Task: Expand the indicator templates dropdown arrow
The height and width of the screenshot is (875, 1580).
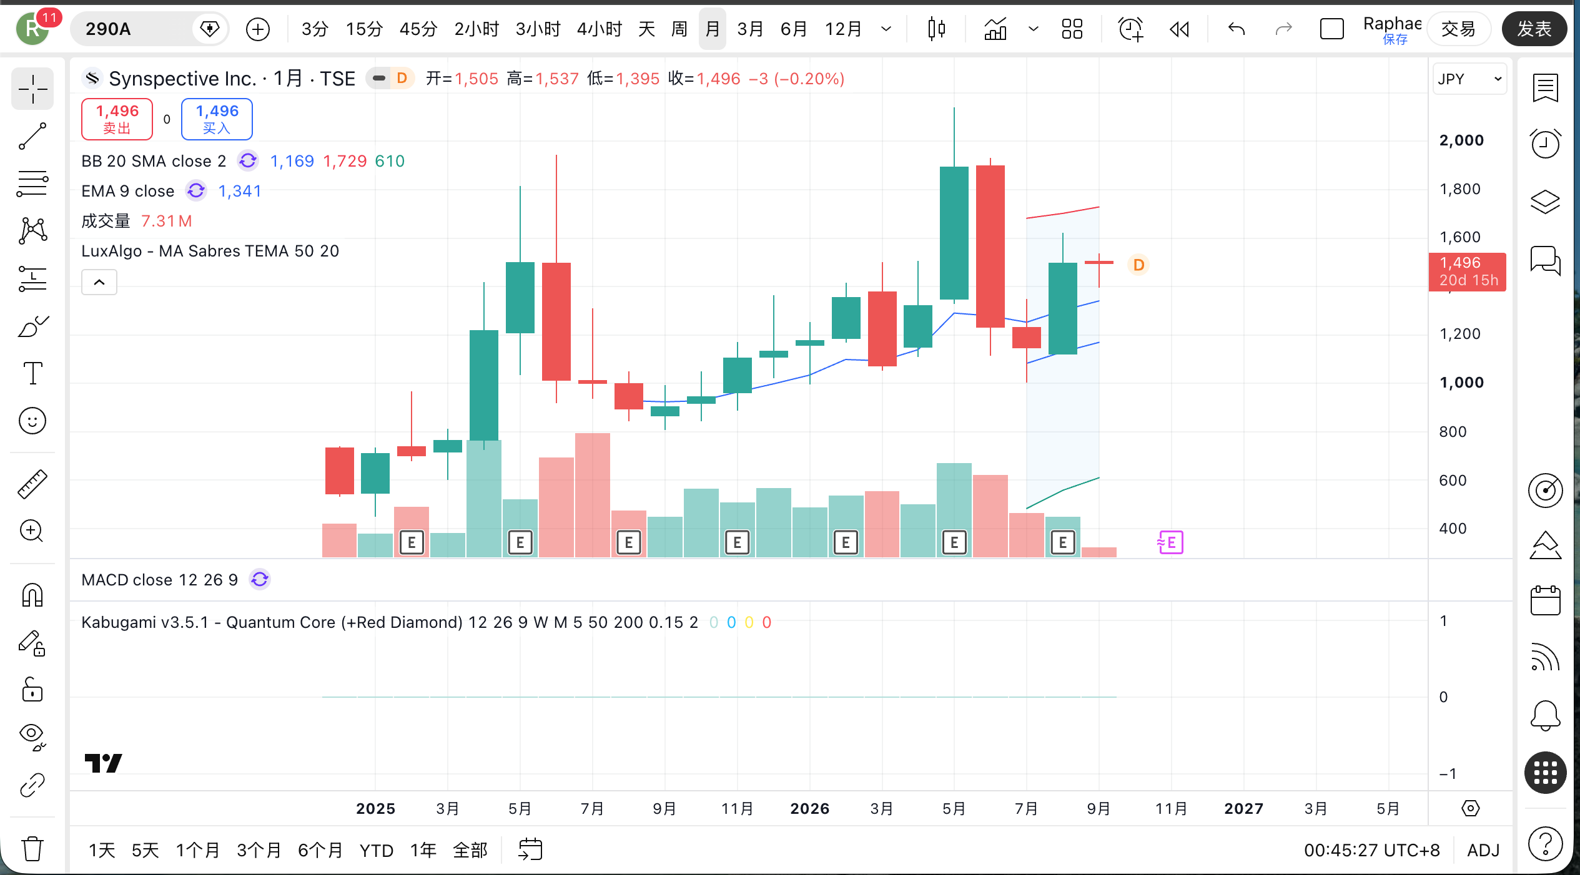Action: coord(1034,29)
